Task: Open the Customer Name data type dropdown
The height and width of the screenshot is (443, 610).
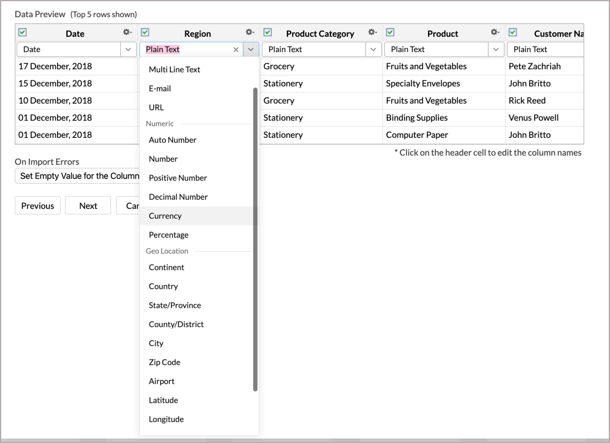Action: coord(546,50)
